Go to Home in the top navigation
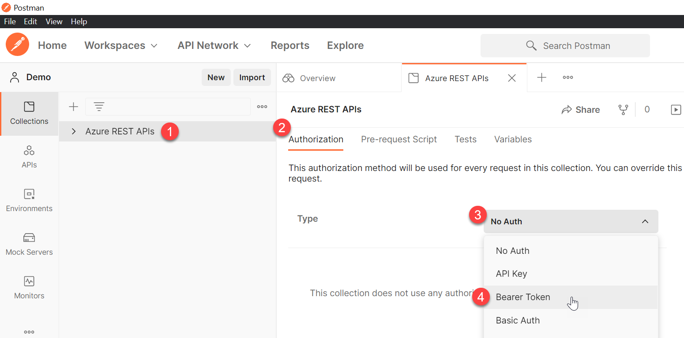This screenshot has height=338, width=684. [x=52, y=45]
